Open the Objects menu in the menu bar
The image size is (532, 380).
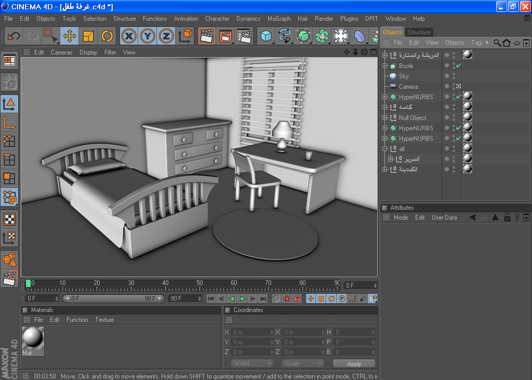click(46, 19)
